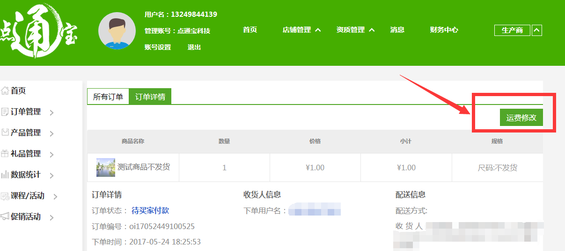565x251 pixels.
Task: Click the 促销活动 megaphone icon
Action: pos(5,216)
